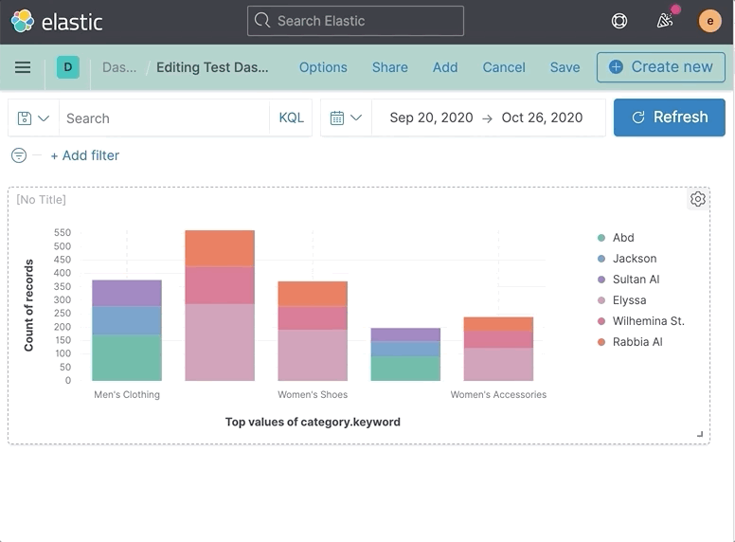The image size is (735, 542).
Task: Click the green Men's Clothing bar segment
Action: tap(127, 357)
